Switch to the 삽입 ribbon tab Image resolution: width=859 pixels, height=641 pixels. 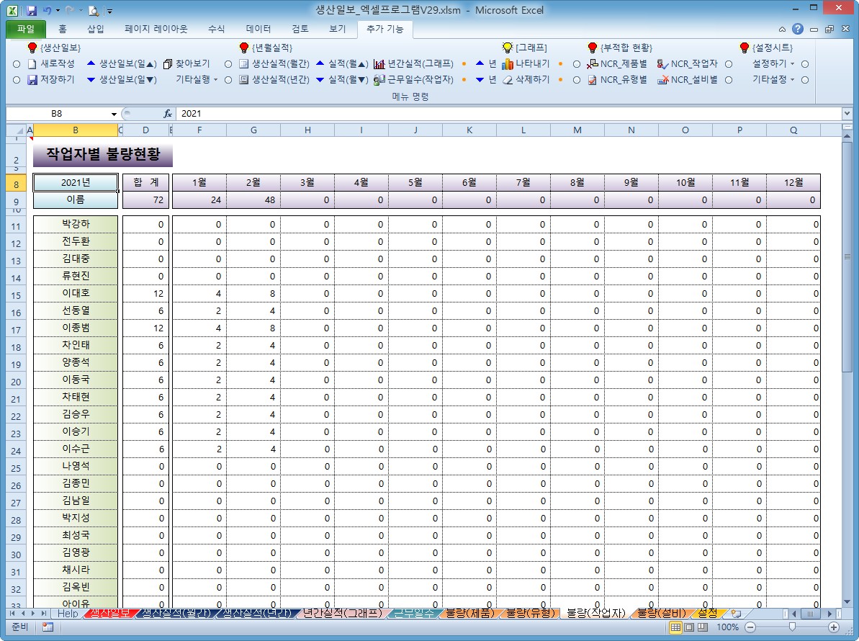pyautogui.click(x=95, y=29)
